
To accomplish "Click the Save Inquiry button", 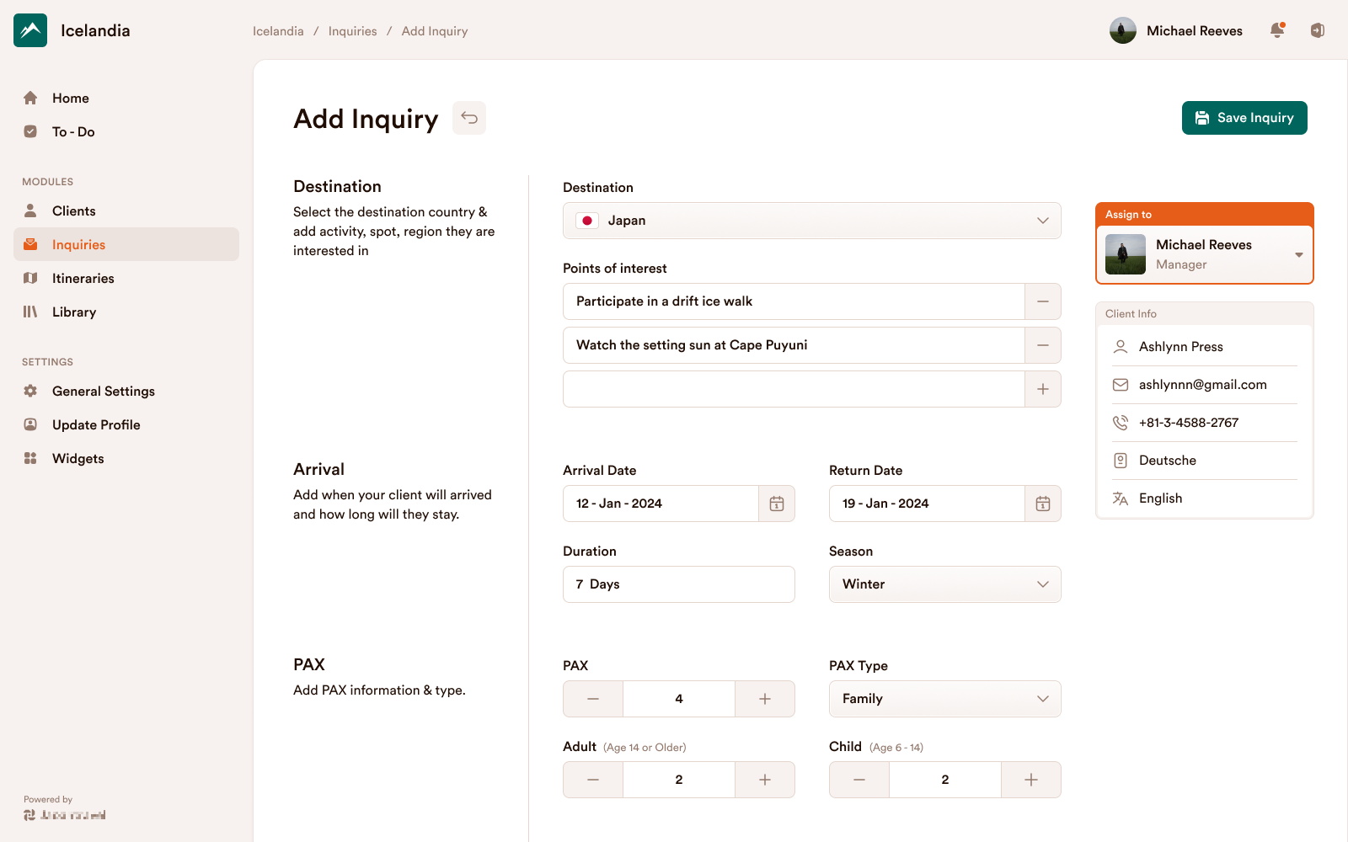I will 1244,118.
